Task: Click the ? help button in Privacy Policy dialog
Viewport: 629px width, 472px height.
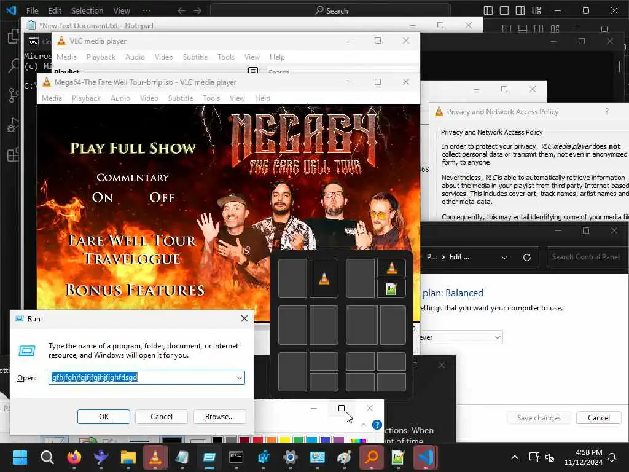Action: click(606, 112)
